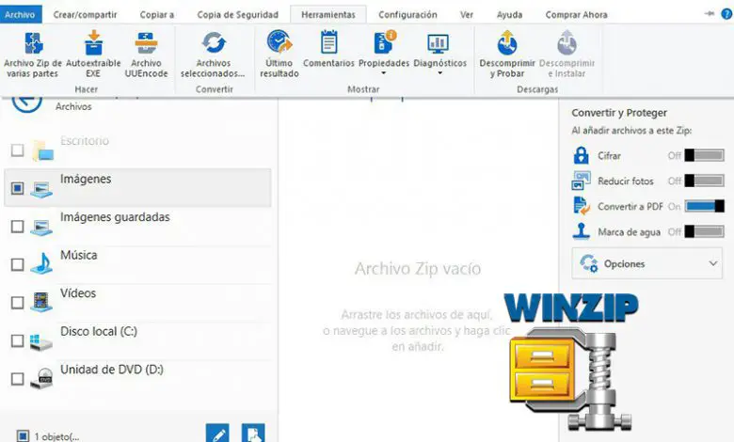Viewport: 734px width, 442px height.
Task: Click the Marca de agua stamp icon
Action: [x=581, y=231]
